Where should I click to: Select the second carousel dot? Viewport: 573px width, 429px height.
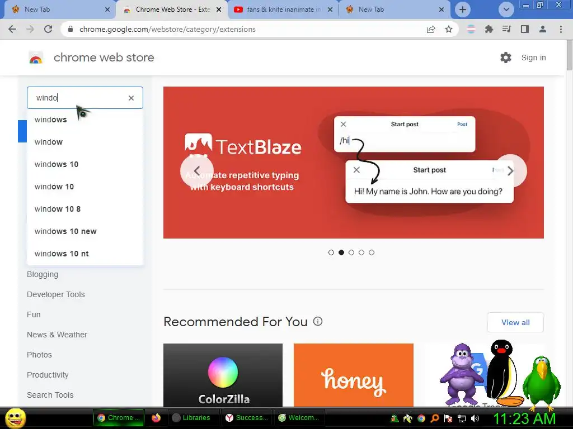coord(341,252)
